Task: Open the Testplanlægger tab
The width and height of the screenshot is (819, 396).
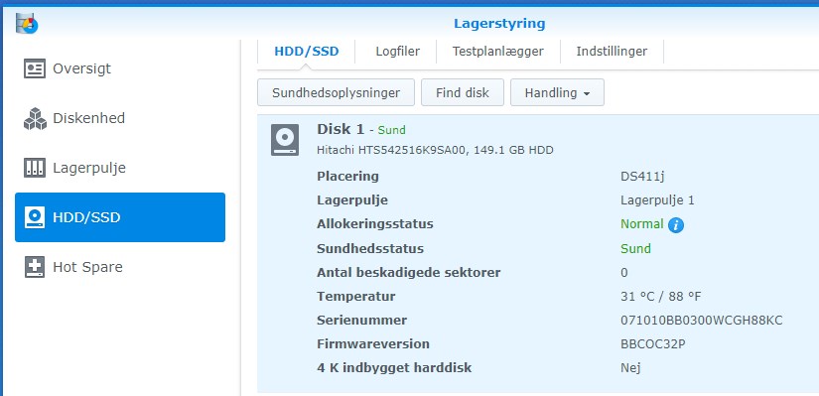Action: pos(497,52)
